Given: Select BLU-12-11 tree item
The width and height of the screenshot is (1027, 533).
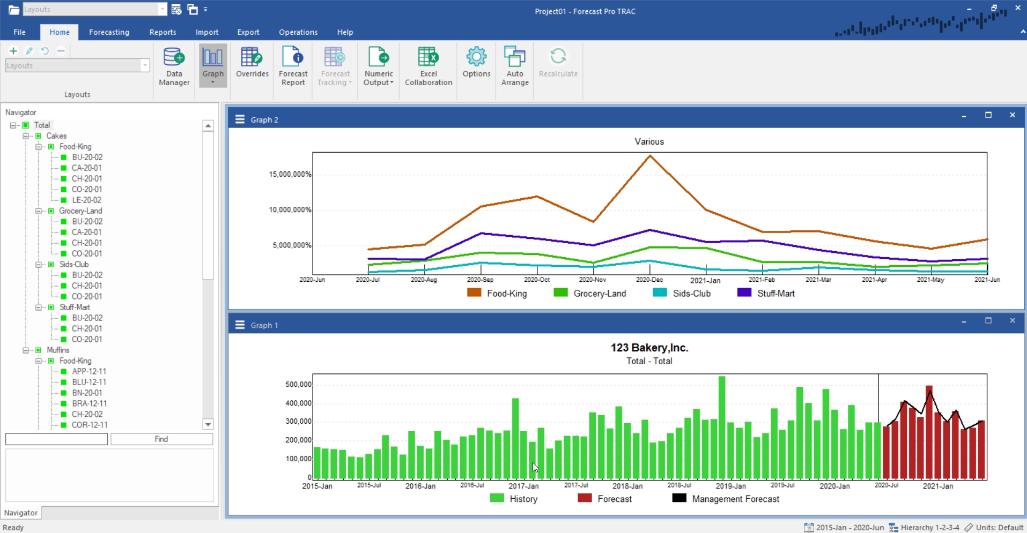Looking at the screenshot, I should point(89,382).
